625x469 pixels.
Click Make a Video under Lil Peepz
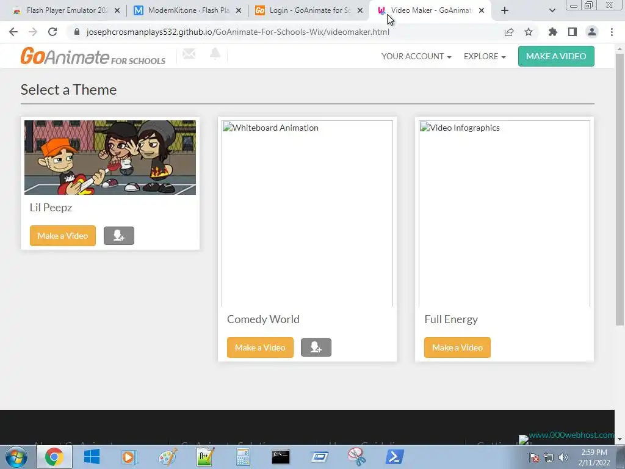coord(63,236)
